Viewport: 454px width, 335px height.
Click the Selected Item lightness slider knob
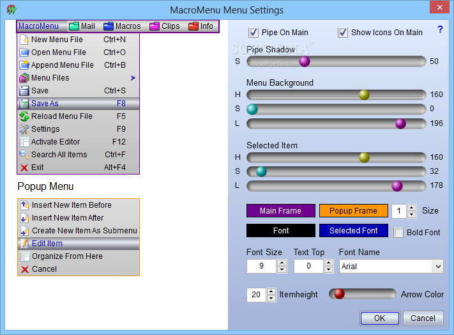(397, 186)
